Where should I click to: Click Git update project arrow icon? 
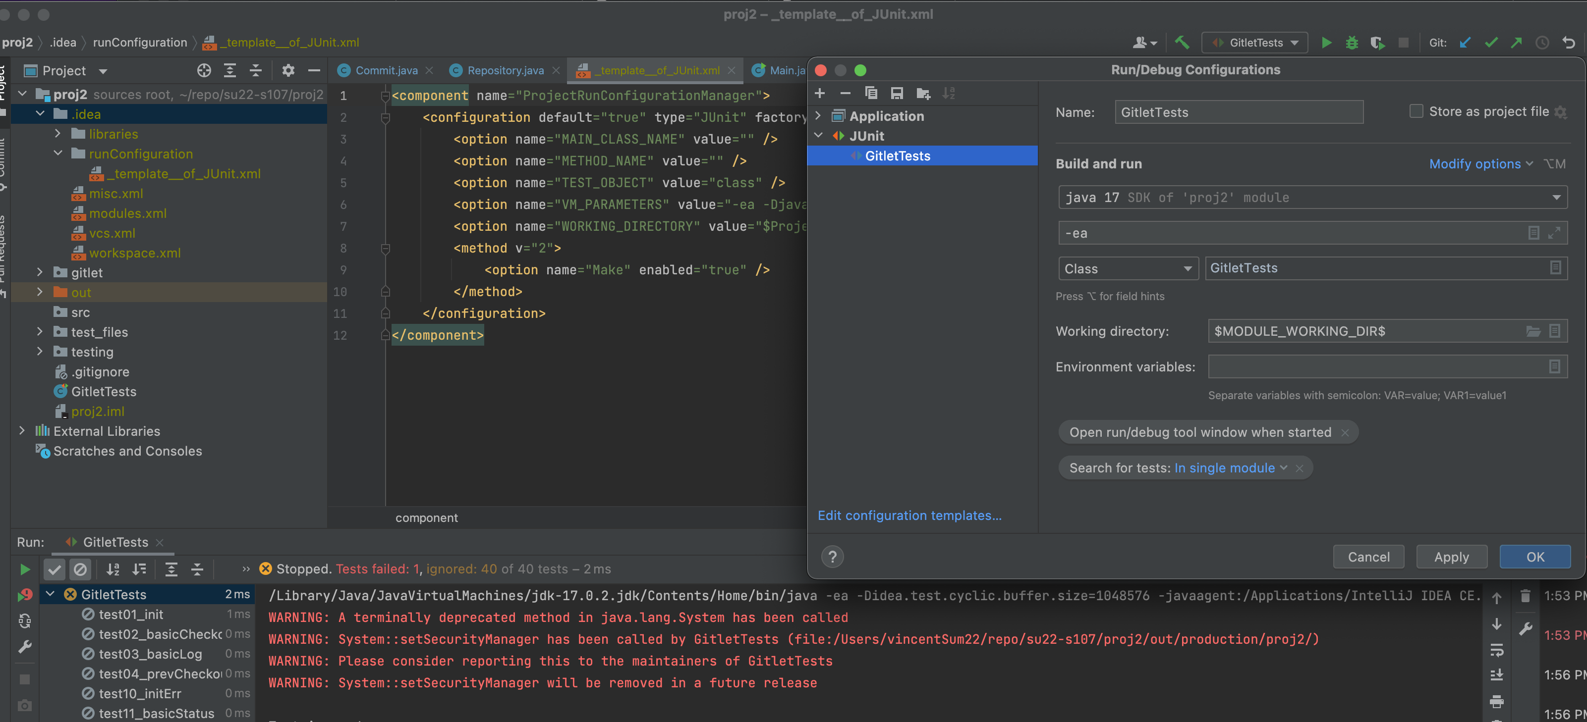point(1466,43)
